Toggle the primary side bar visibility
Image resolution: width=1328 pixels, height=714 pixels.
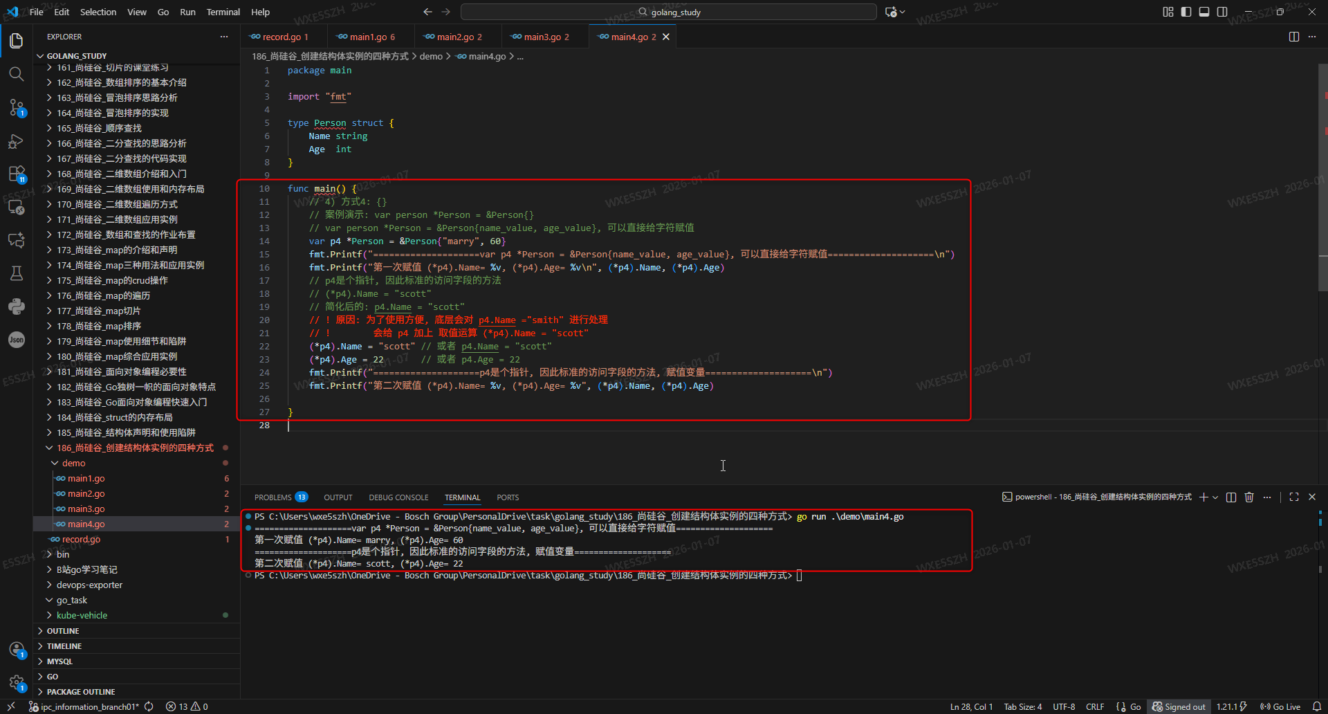[x=1186, y=12]
